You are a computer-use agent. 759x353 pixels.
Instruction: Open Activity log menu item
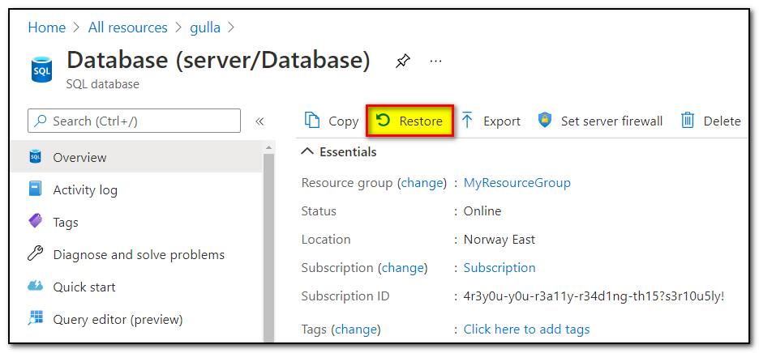point(136,189)
